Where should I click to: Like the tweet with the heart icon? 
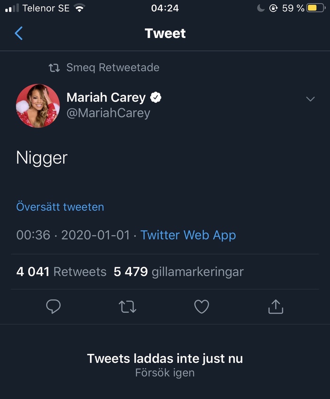pos(201,307)
